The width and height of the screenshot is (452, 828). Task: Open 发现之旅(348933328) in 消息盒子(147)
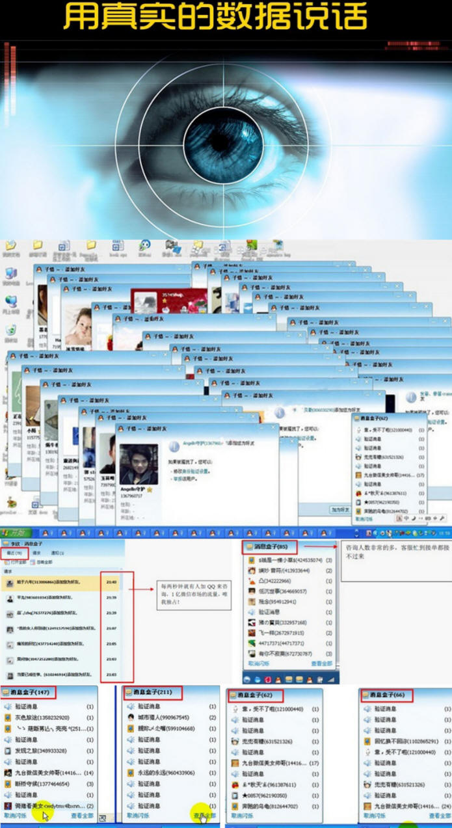pyautogui.click(x=49, y=751)
